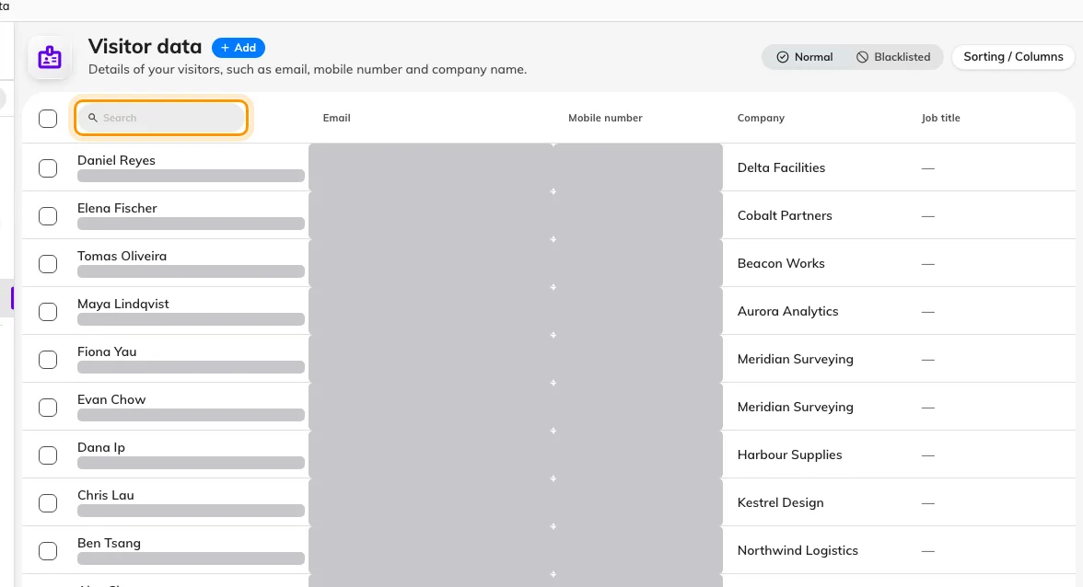Viewport: 1083px width, 587px height.
Task: Tick the select-all checkbox in header
Action: tap(48, 119)
